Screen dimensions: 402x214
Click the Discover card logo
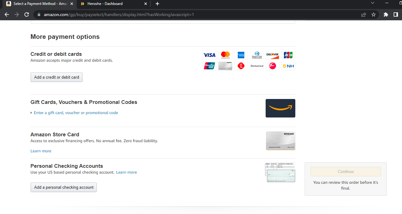coord(272,55)
